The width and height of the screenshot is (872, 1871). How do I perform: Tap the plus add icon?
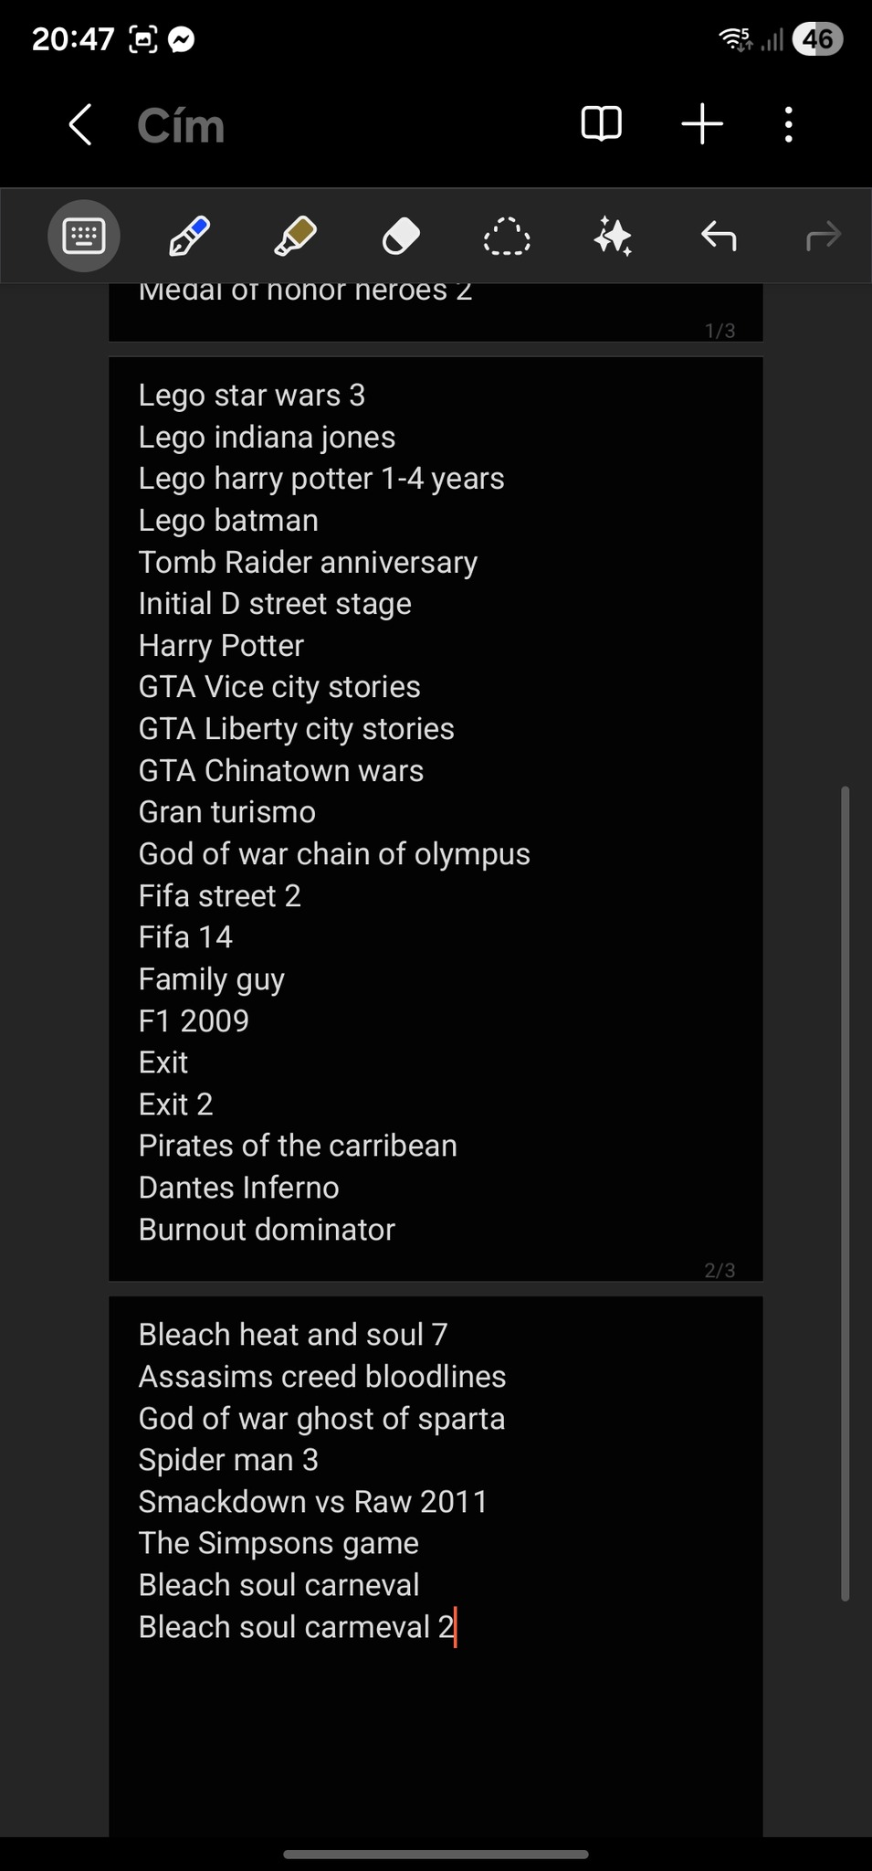[x=702, y=124]
